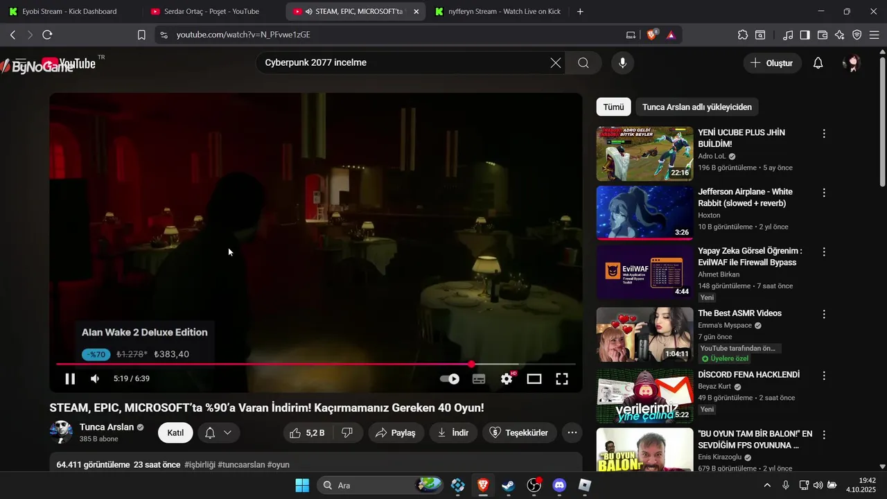The height and width of the screenshot is (499, 887).
Task: Start voice search microphone
Action: coord(622,63)
